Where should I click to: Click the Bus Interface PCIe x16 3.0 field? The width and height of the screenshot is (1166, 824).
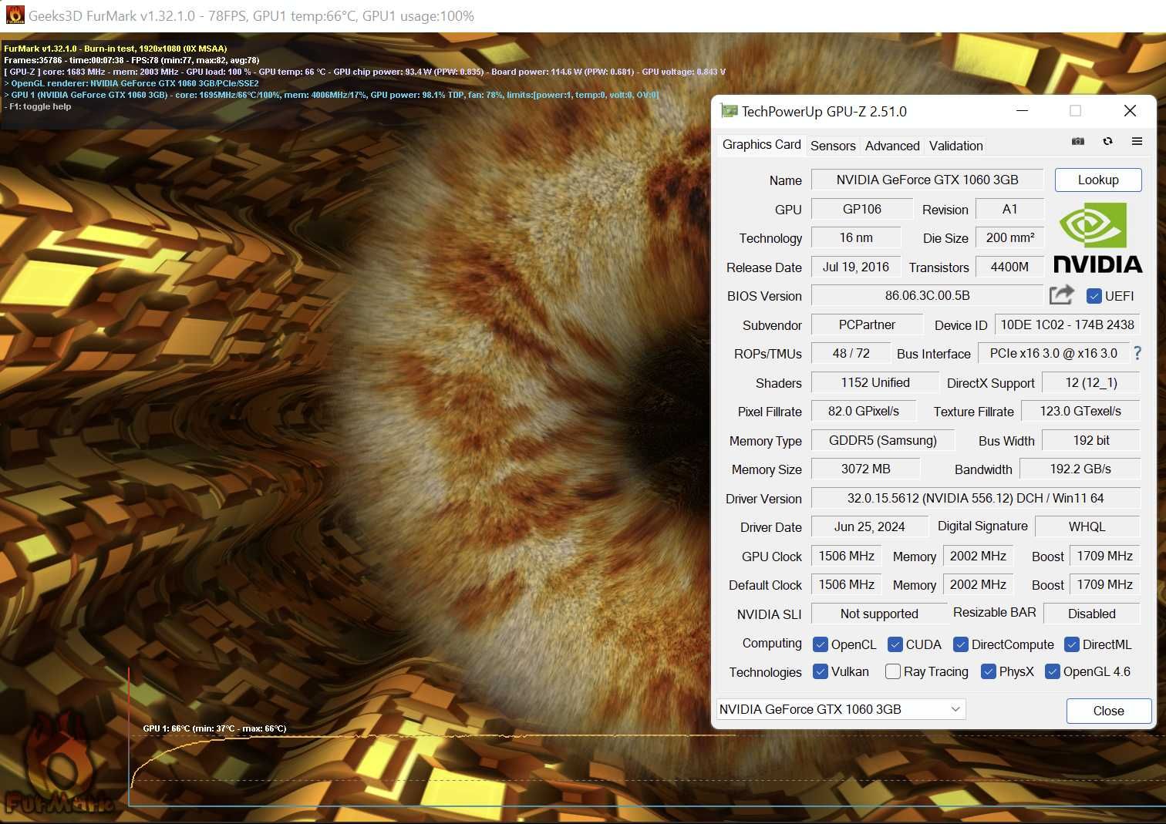(1053, 353)
